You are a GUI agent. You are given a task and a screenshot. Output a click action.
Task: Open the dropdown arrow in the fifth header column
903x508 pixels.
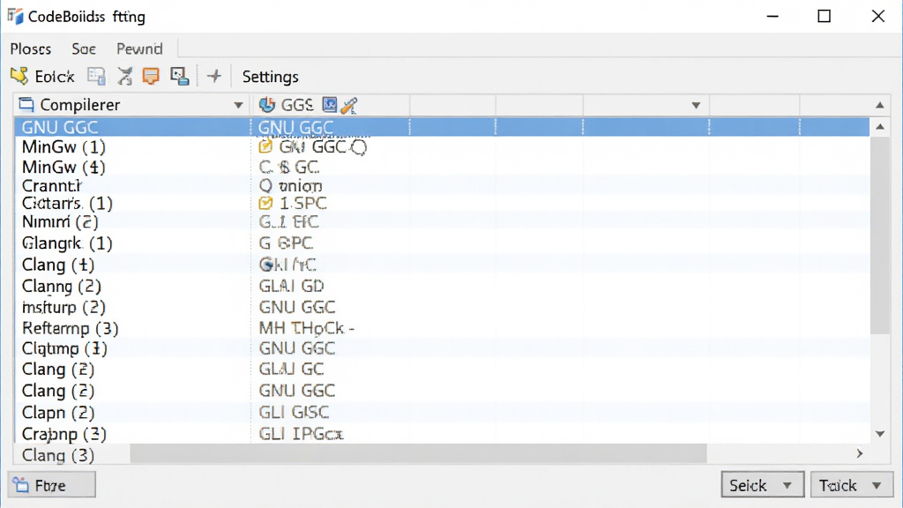696,106
